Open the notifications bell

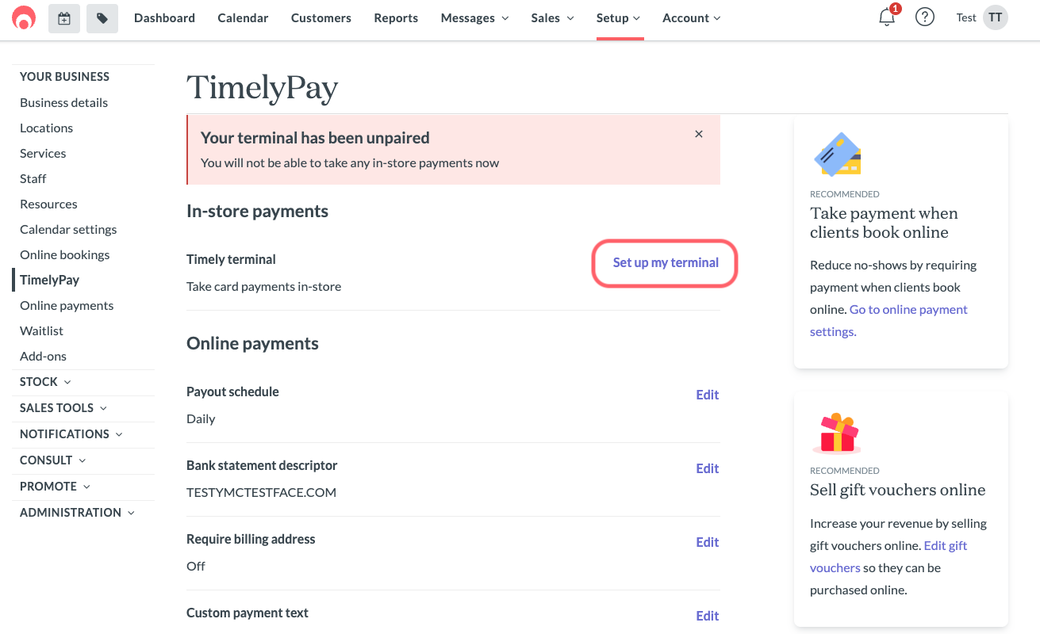point(888,17)
